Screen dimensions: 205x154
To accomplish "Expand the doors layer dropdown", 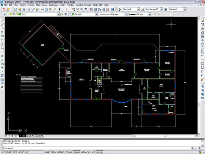I will tap(58, 14).
